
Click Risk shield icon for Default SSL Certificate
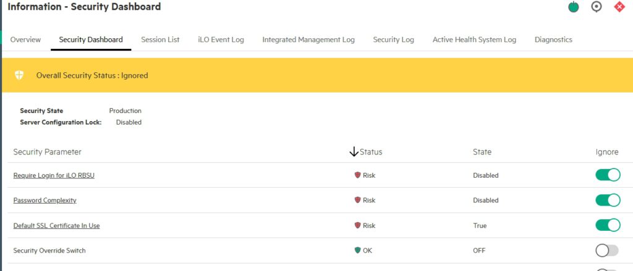point(357,225)
